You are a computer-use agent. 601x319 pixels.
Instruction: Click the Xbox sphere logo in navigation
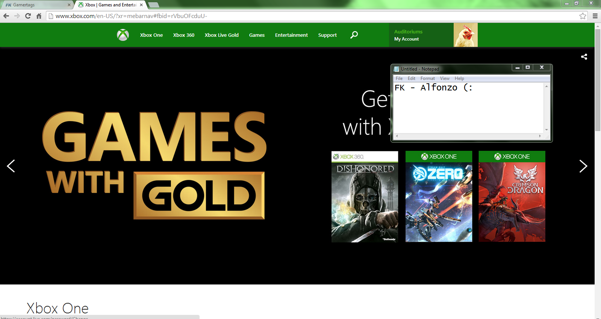123,35
